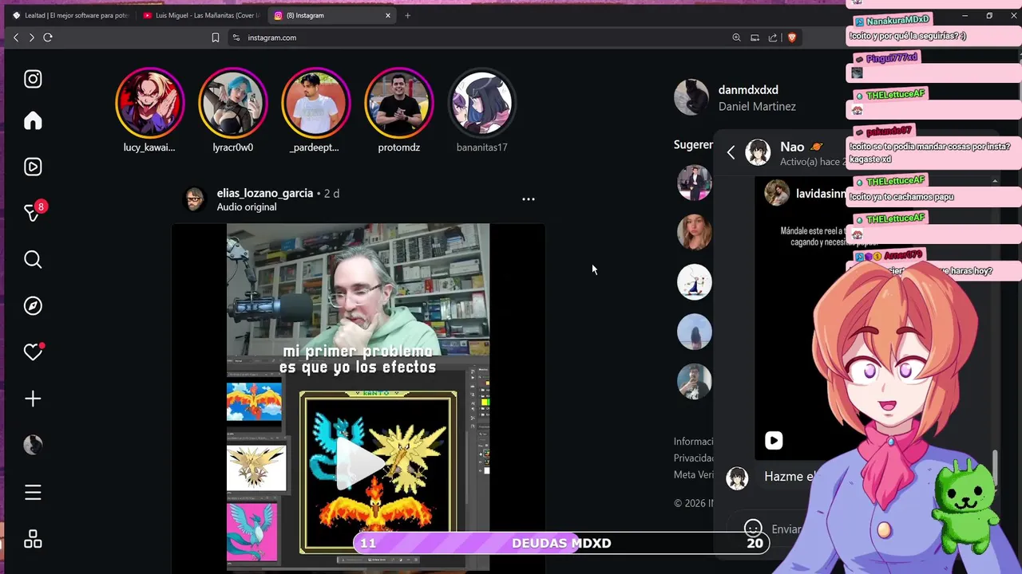Click the Brave shield icon
The image size is (1022, 574).
pos(792,37)
